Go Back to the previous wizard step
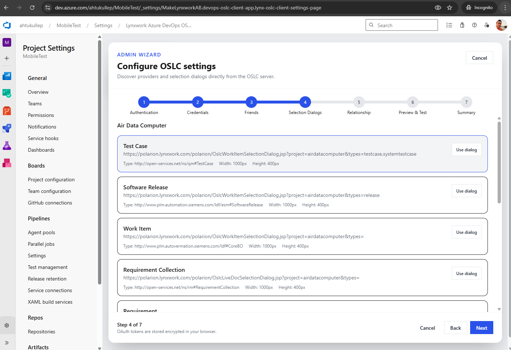511x350 pixels. 456,328
